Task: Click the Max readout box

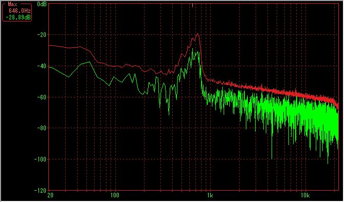Action: (17, 12)
